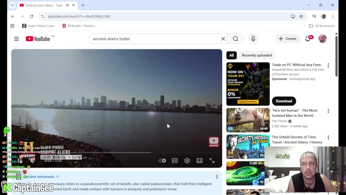Click the Chrome address bar URL
346x195 pixels.
pyautogui.click(x=79, y=16)
